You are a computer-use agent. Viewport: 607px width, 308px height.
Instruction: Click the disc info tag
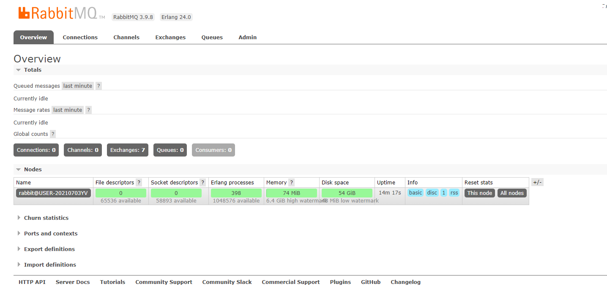pyautogui.click(x=432, y=193)
